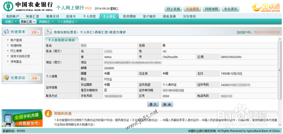Image resolution: width=283 pixels, height=134 pixels.
Task: Click the 定制 button in quick menu
Action: click(35, 32)
